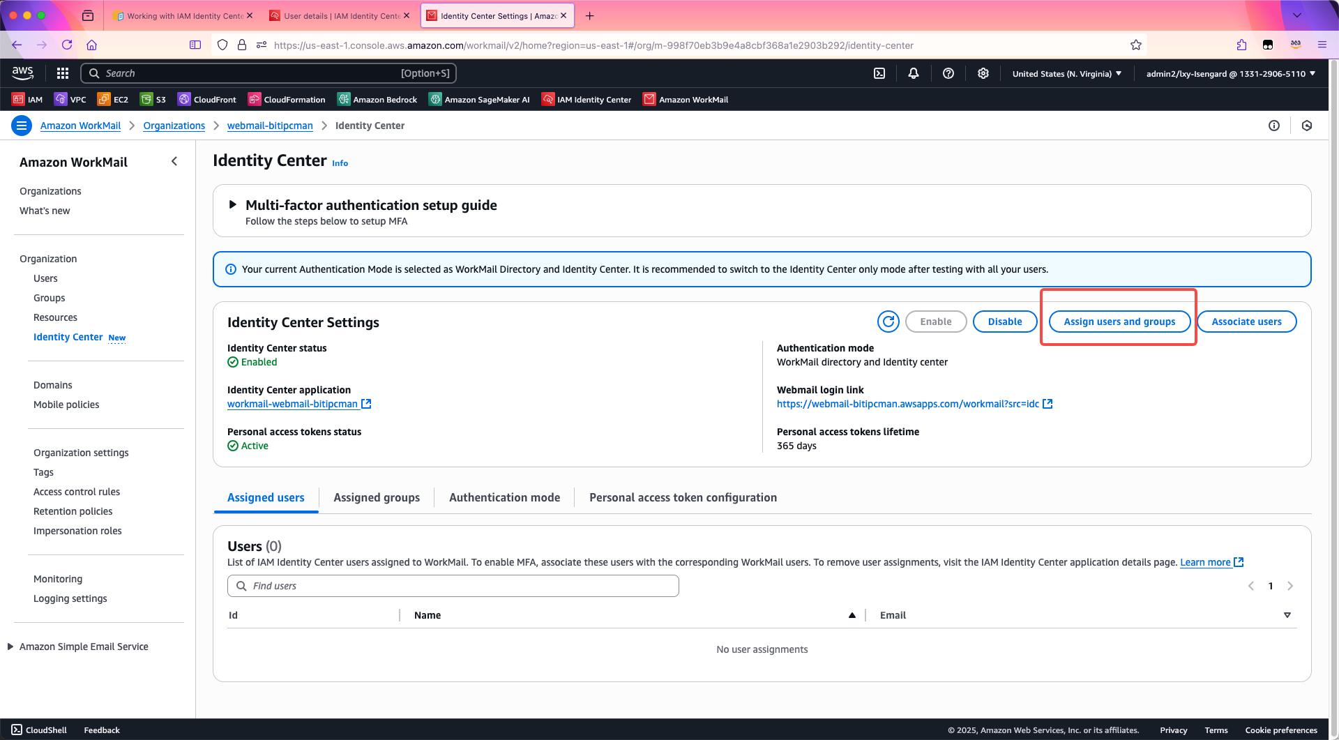1339x740 pixels.
Task: Open the AWS services grid menu
Action: pyautogui.click(x=62, y=73)
